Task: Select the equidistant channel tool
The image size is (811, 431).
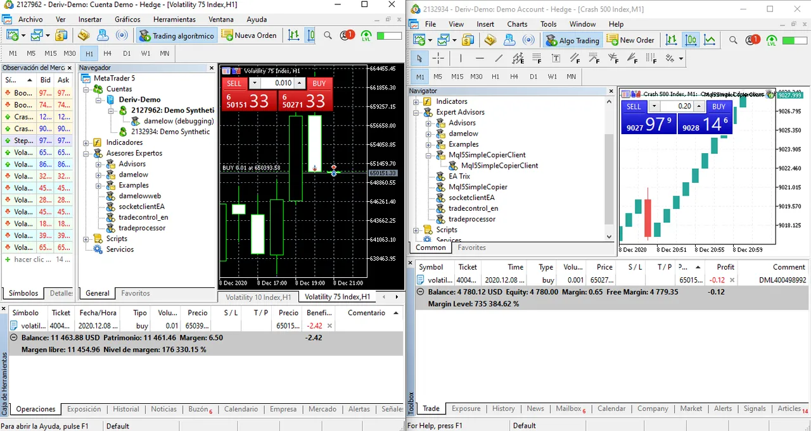Action: coord(518,58)
